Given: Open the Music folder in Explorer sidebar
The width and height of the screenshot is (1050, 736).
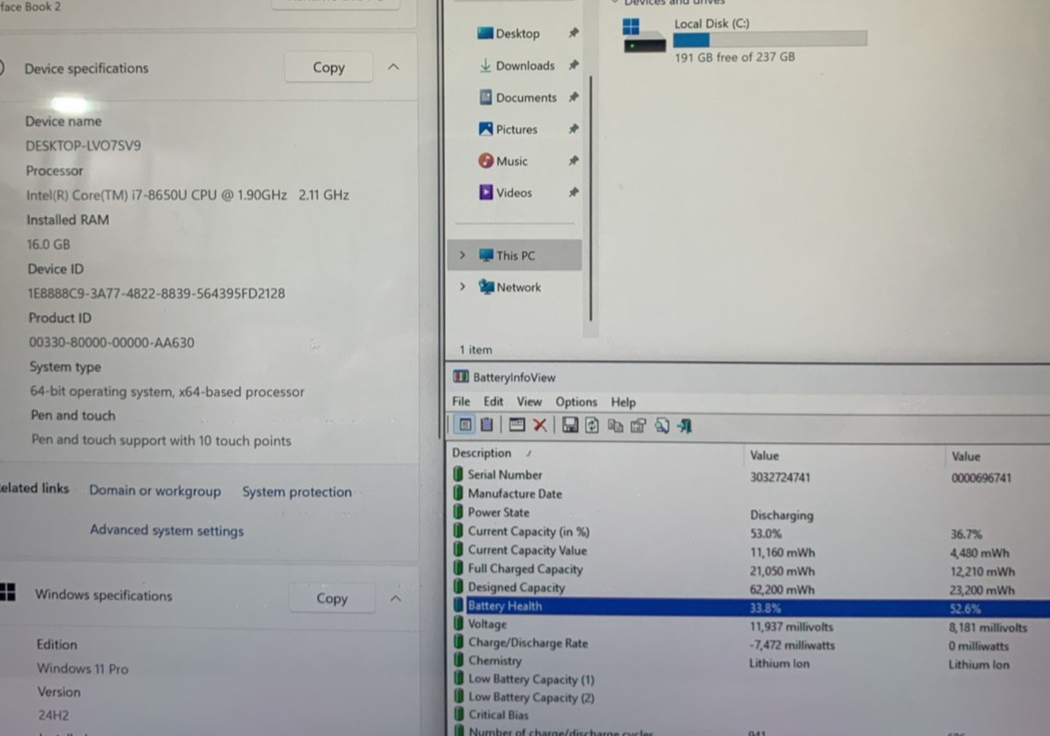Looking at the screenshot, I should coord(511,161).
